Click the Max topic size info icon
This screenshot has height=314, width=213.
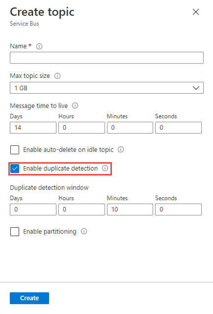[x=57, y=76]
